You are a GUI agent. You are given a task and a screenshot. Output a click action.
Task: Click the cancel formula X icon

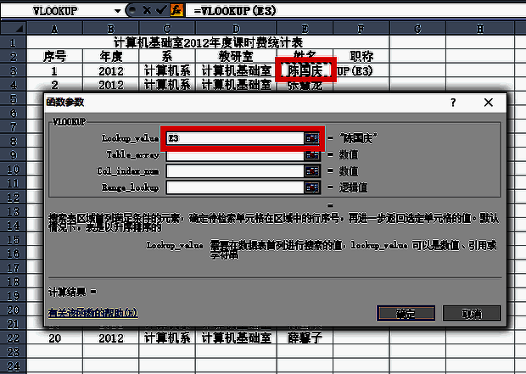(147, 10)
